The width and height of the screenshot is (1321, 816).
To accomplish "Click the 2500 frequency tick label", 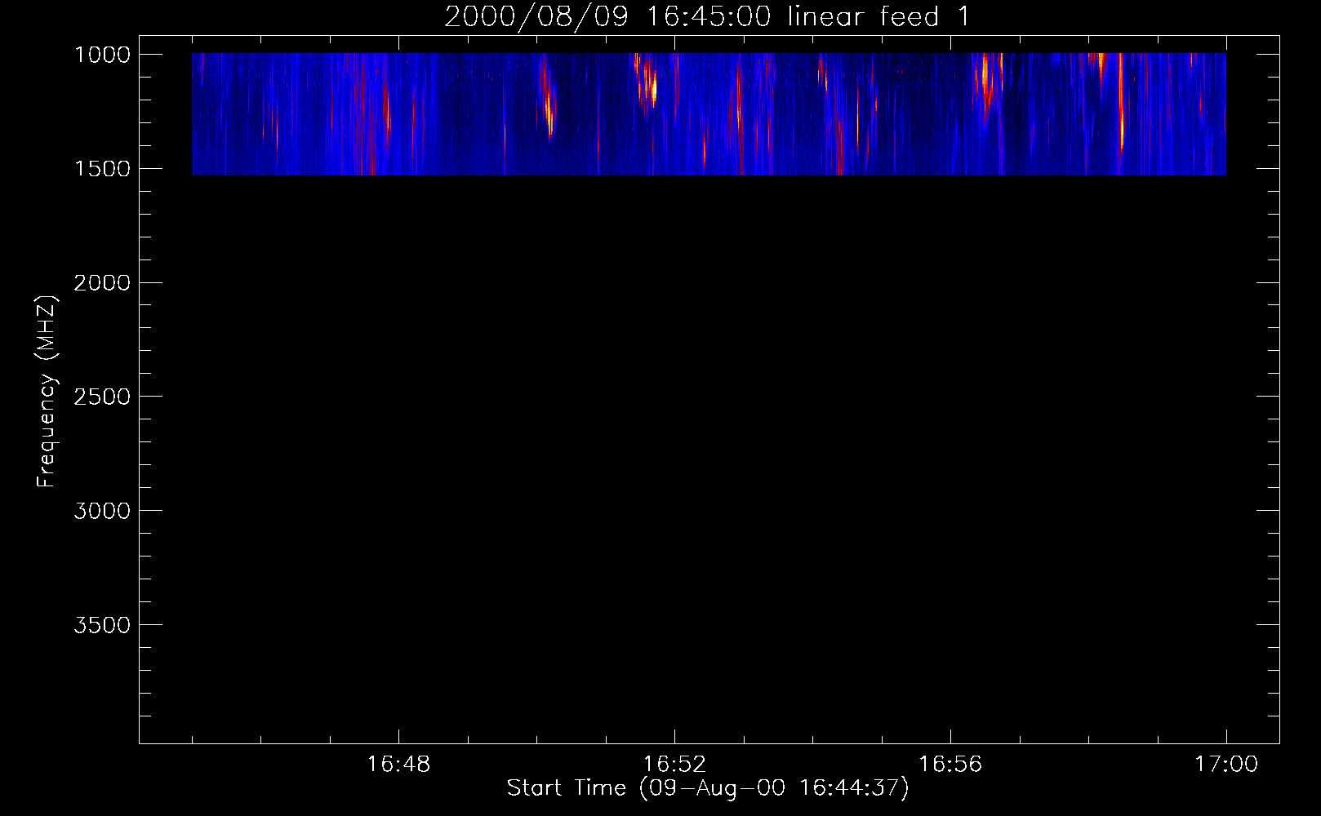I will pos(102,397).
